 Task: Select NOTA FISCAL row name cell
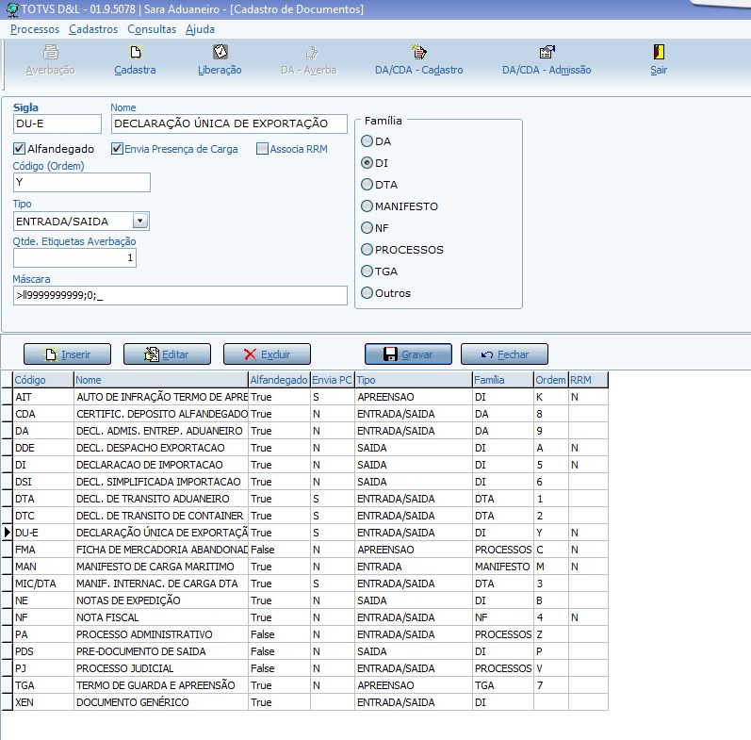[161, 617]
